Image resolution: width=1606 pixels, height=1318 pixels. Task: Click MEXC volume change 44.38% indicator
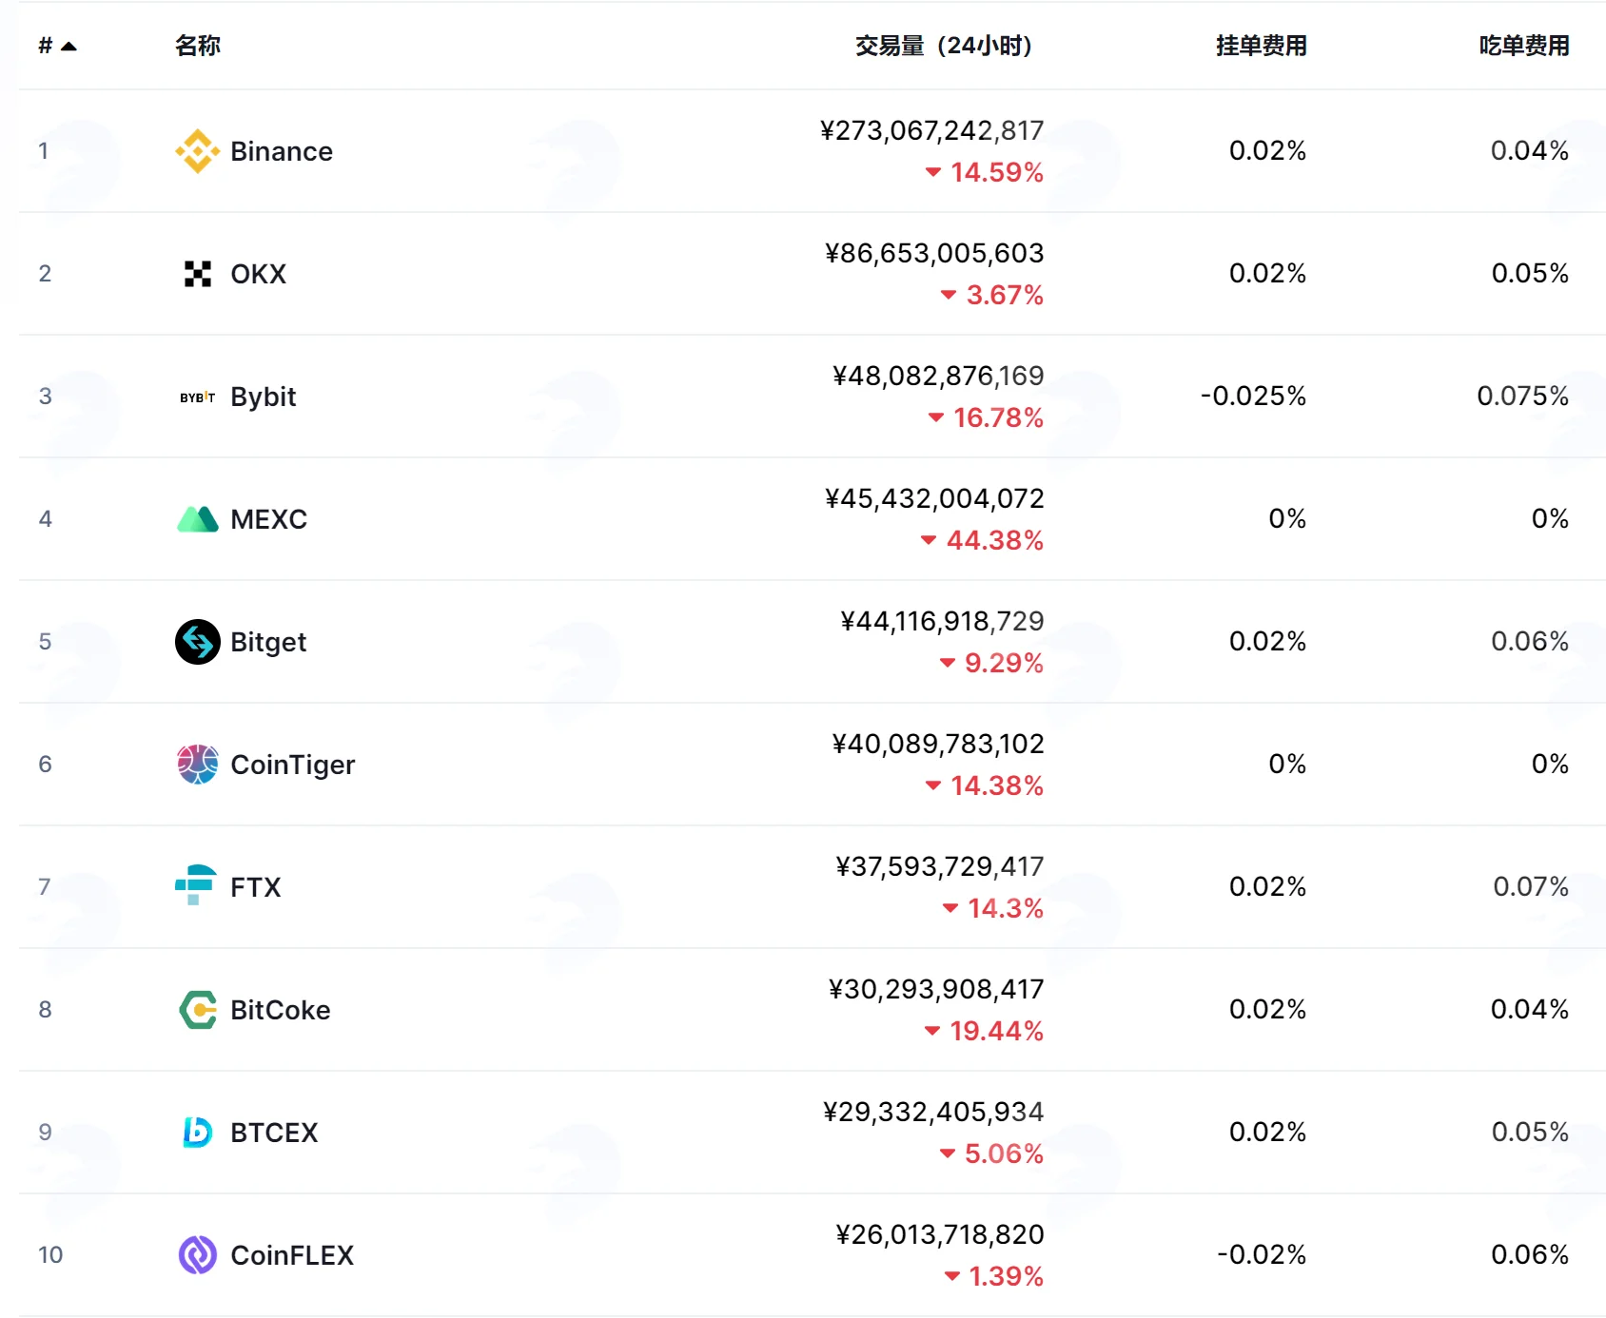coord(982,540)
